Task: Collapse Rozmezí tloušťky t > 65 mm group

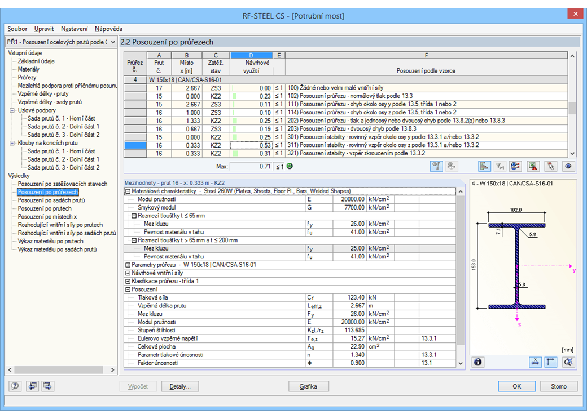Action: tap(134, 240)
